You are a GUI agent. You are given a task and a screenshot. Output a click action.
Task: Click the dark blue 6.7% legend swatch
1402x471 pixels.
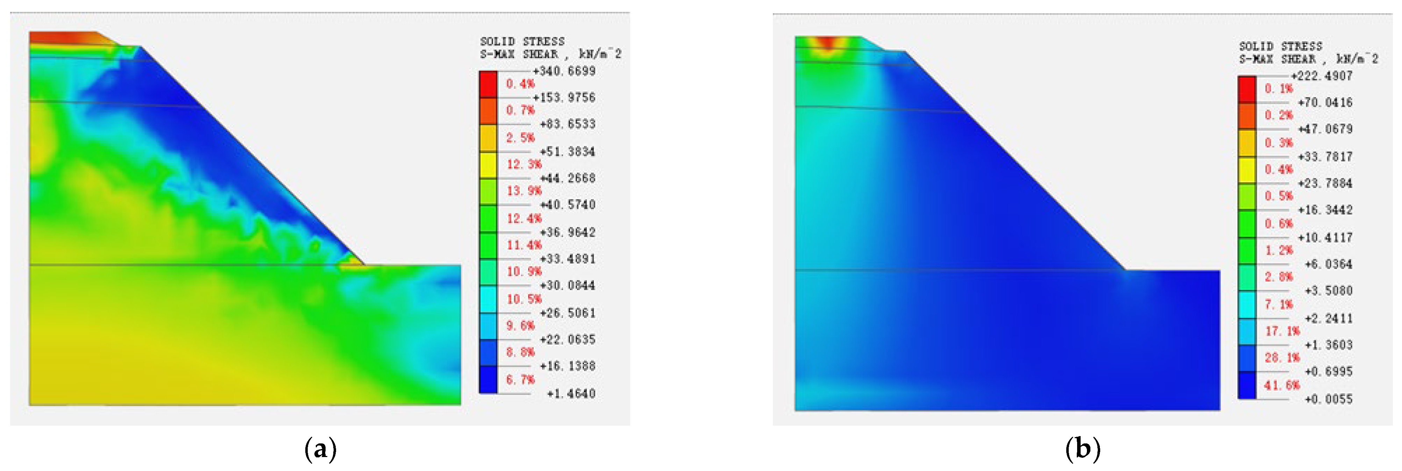(488, 379)
